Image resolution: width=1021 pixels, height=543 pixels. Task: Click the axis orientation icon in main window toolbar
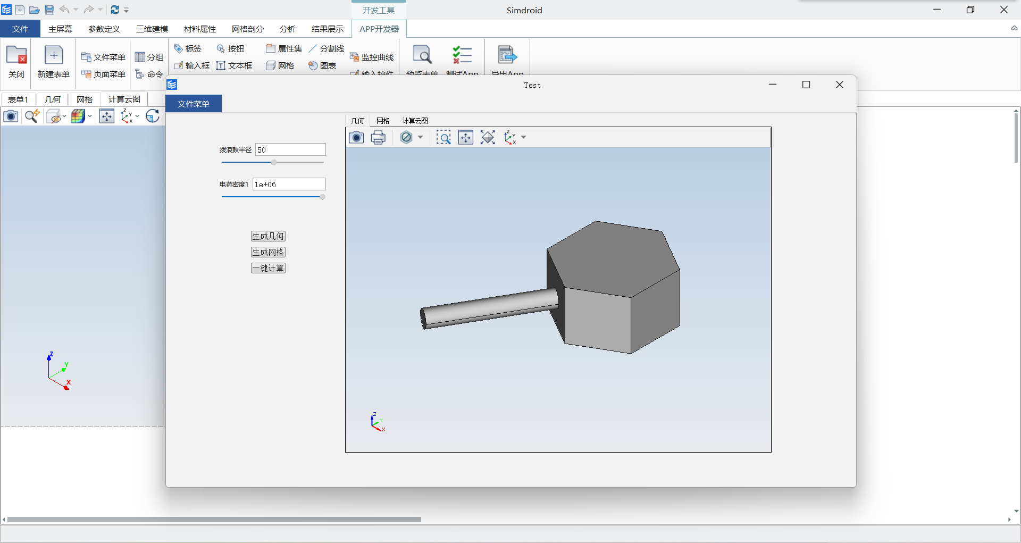[x=127, y=116]
